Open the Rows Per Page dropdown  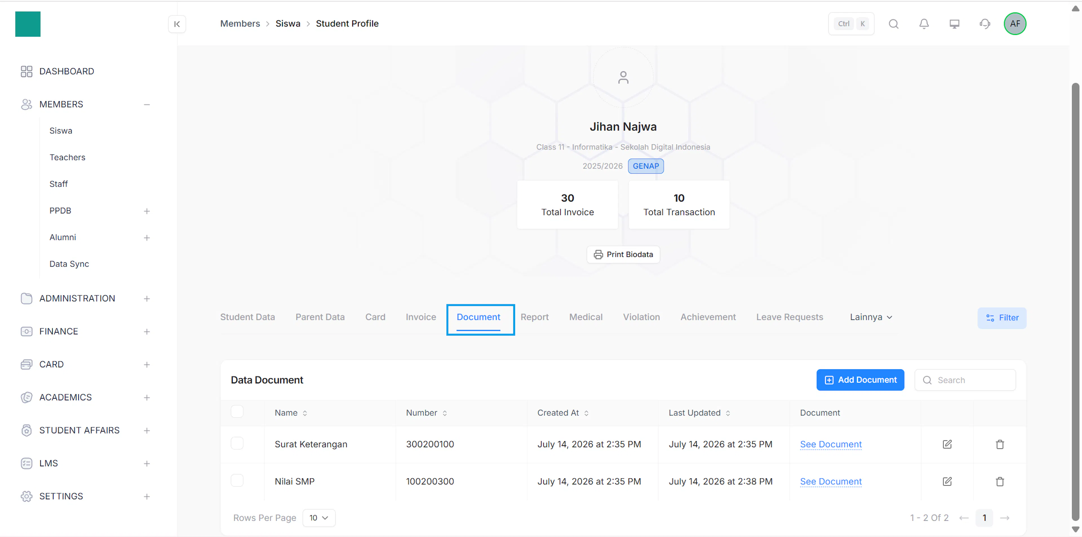tap(319, 518)
